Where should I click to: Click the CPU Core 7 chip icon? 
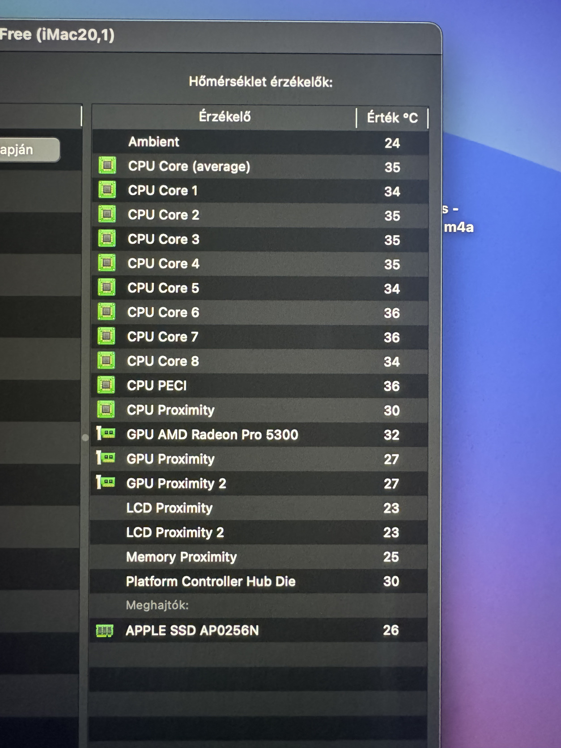point(106,336)
